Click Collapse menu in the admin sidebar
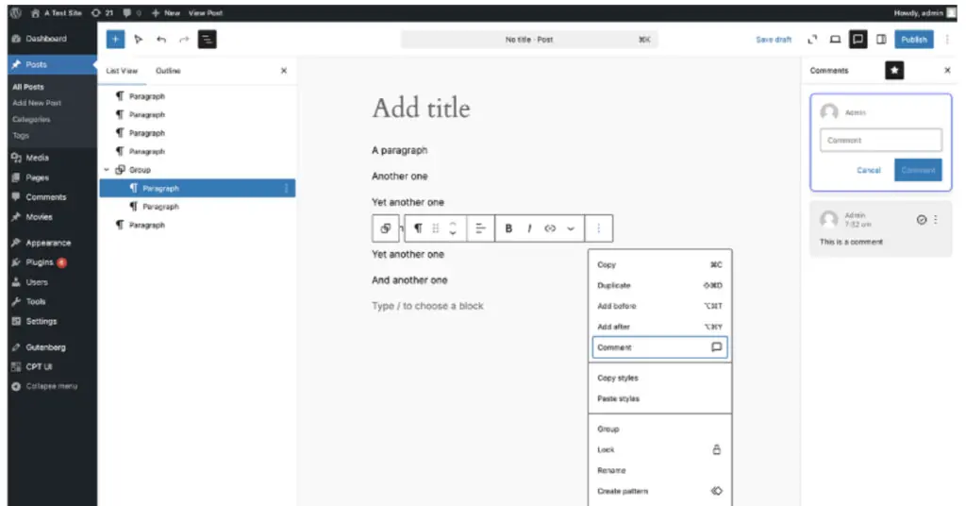Screen dimensions: 966x506 point(53,386)
